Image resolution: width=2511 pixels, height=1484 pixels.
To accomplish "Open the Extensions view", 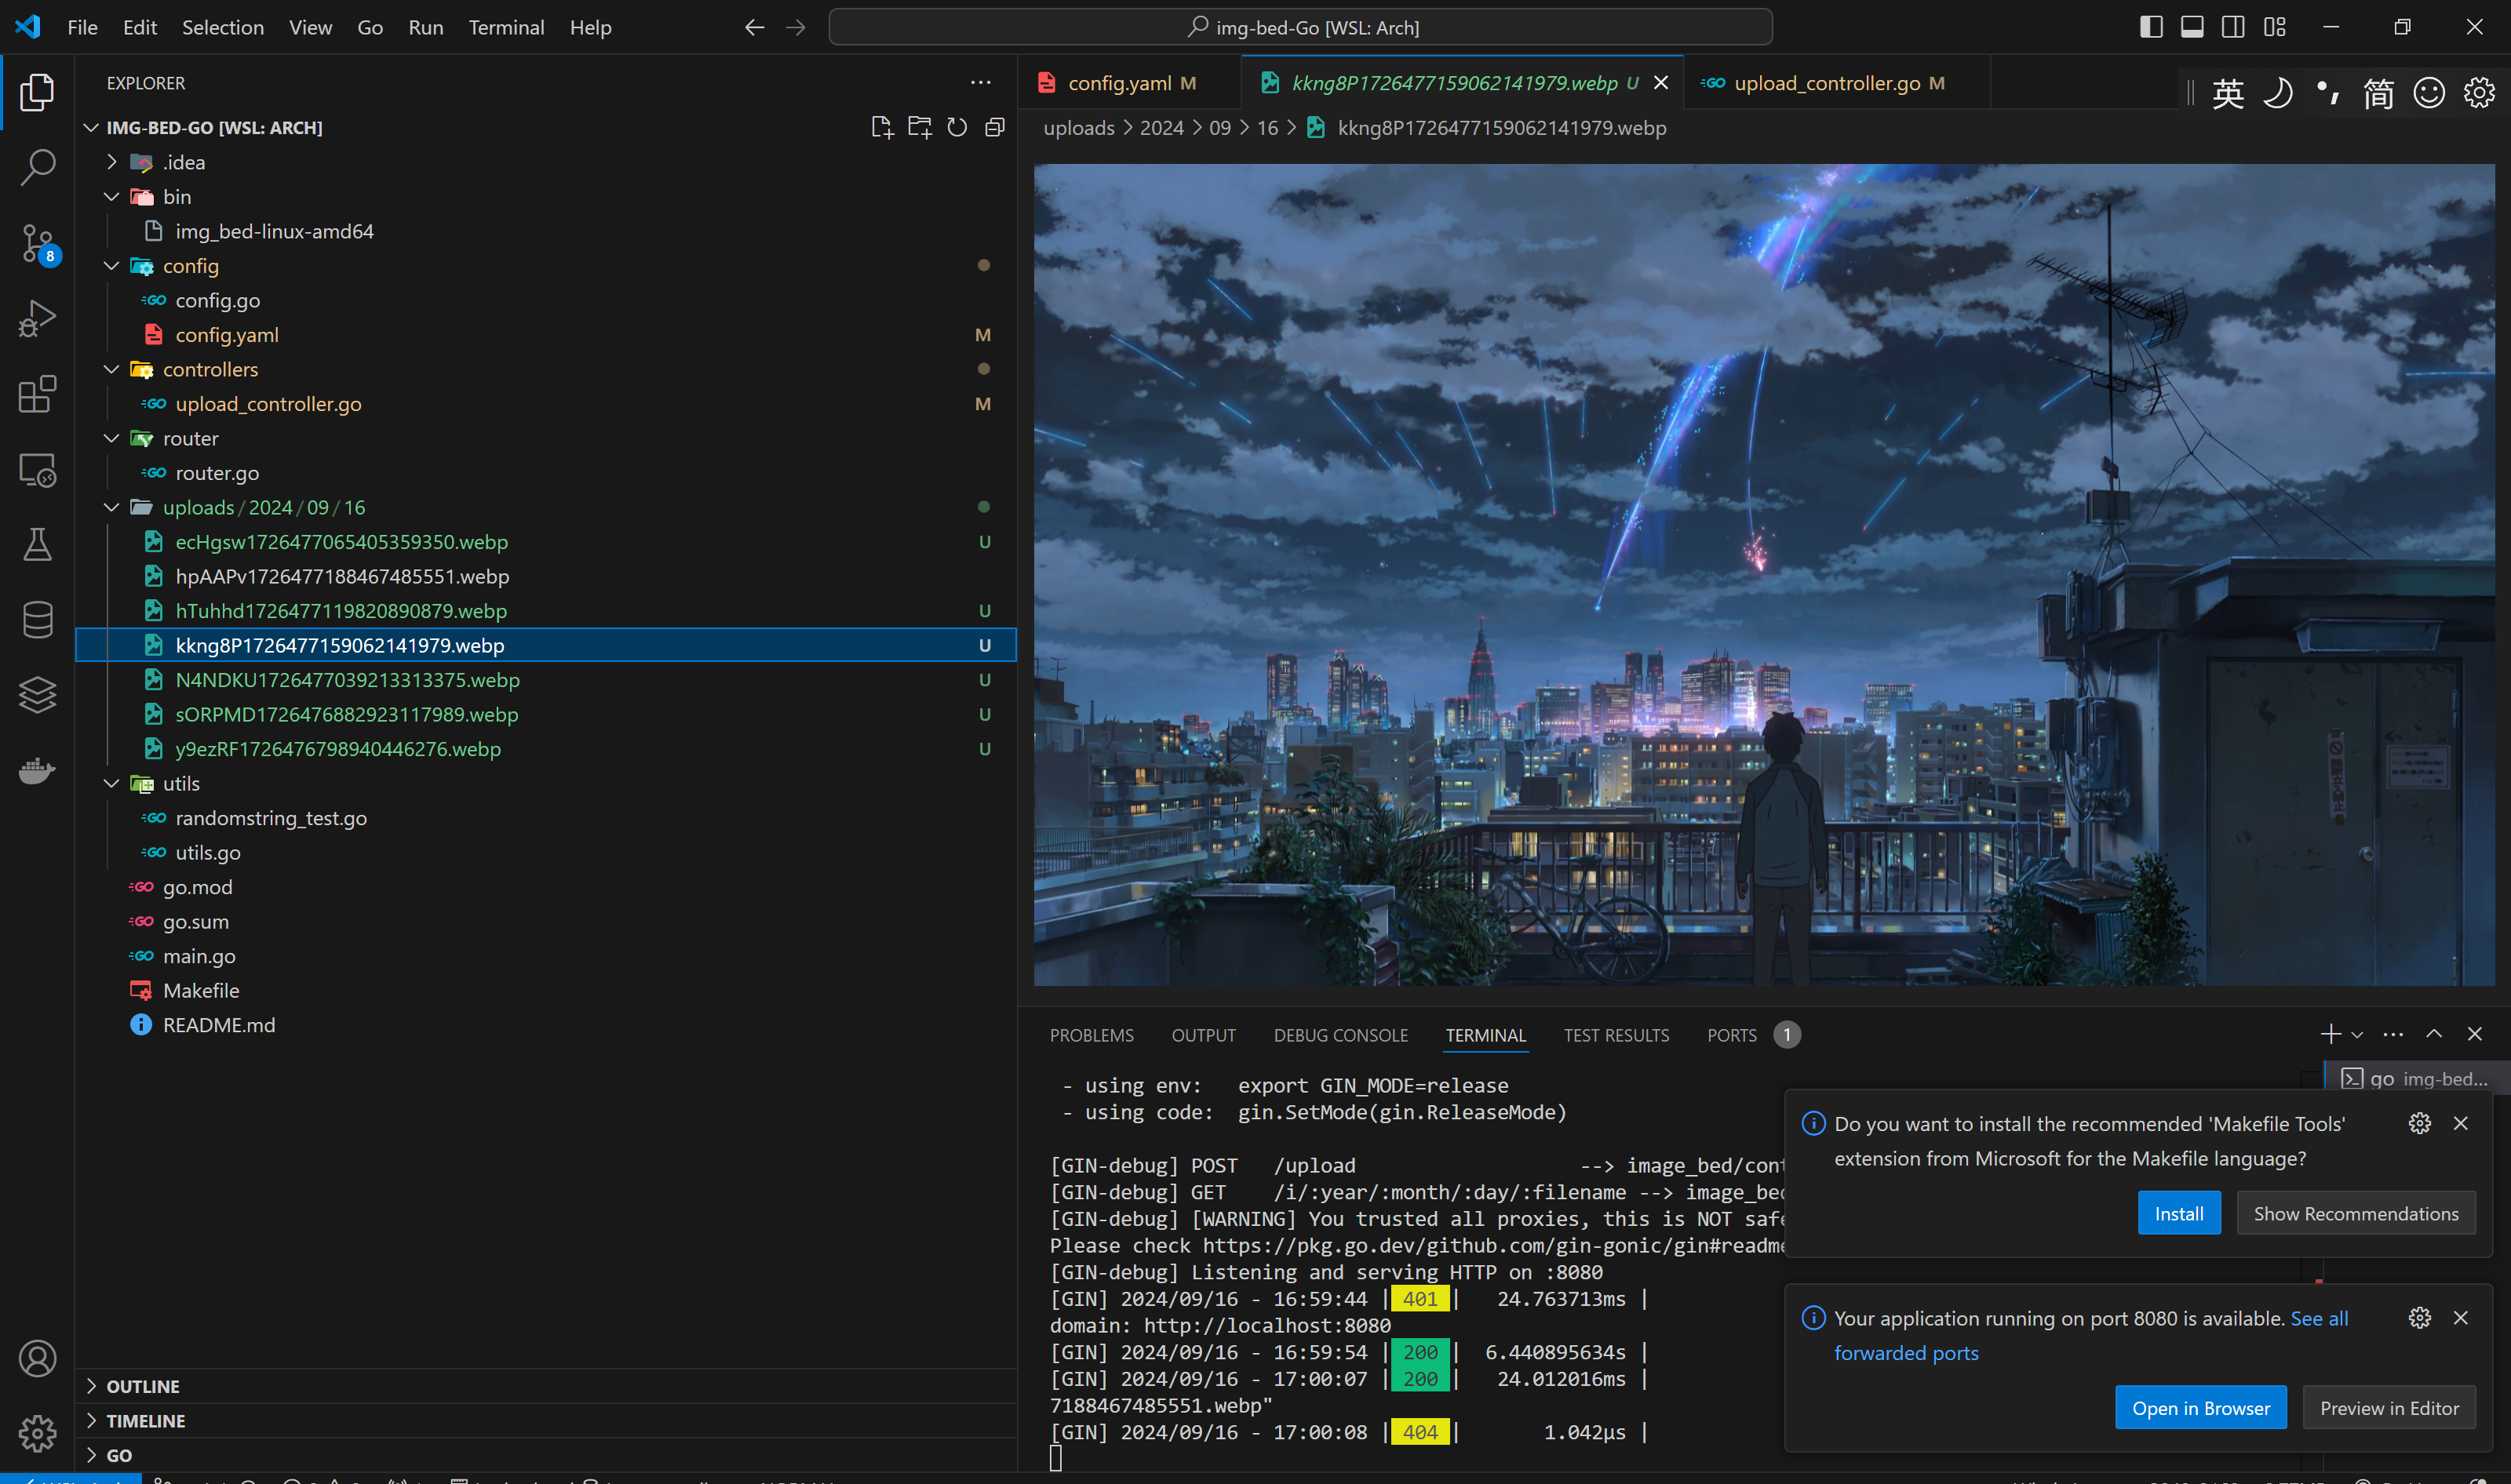I will coord(37,394).
